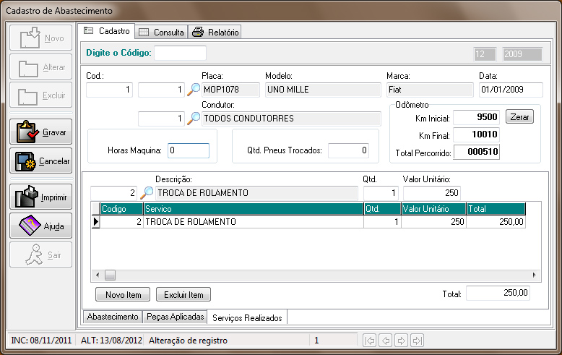Switch to Peças Aplicadas tab
The height and width of the screenshot is (355, 562).
[175, 317]
